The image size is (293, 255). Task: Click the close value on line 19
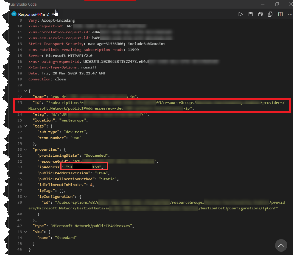pos(60,79)
